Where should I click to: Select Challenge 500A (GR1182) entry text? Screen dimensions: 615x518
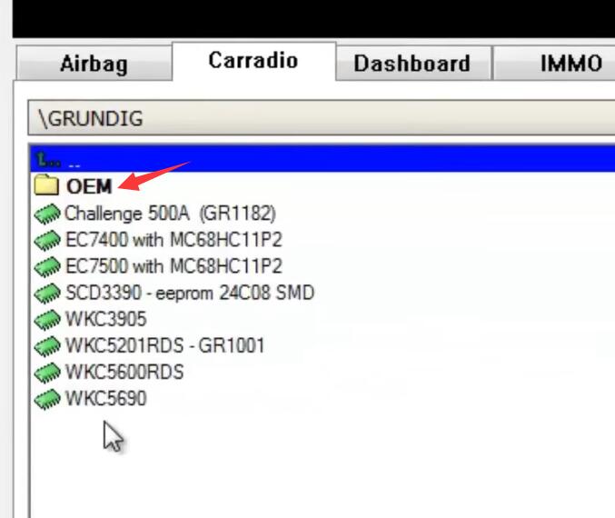click(170, 214)
